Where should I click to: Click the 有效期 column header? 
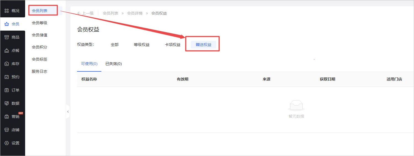183,79
